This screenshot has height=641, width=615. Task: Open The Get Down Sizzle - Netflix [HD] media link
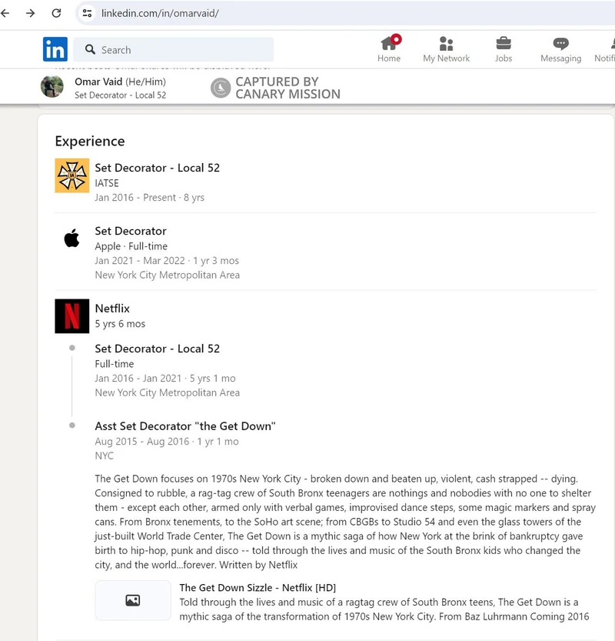click(258, 588)
